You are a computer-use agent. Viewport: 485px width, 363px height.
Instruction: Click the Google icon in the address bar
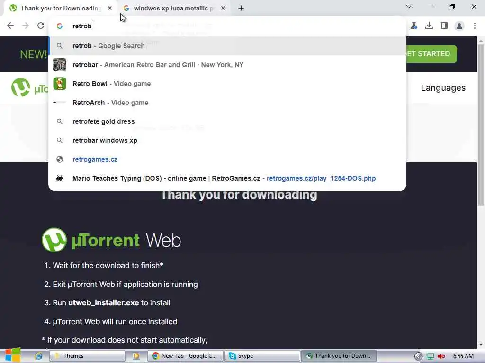click(x=60, y=26)
